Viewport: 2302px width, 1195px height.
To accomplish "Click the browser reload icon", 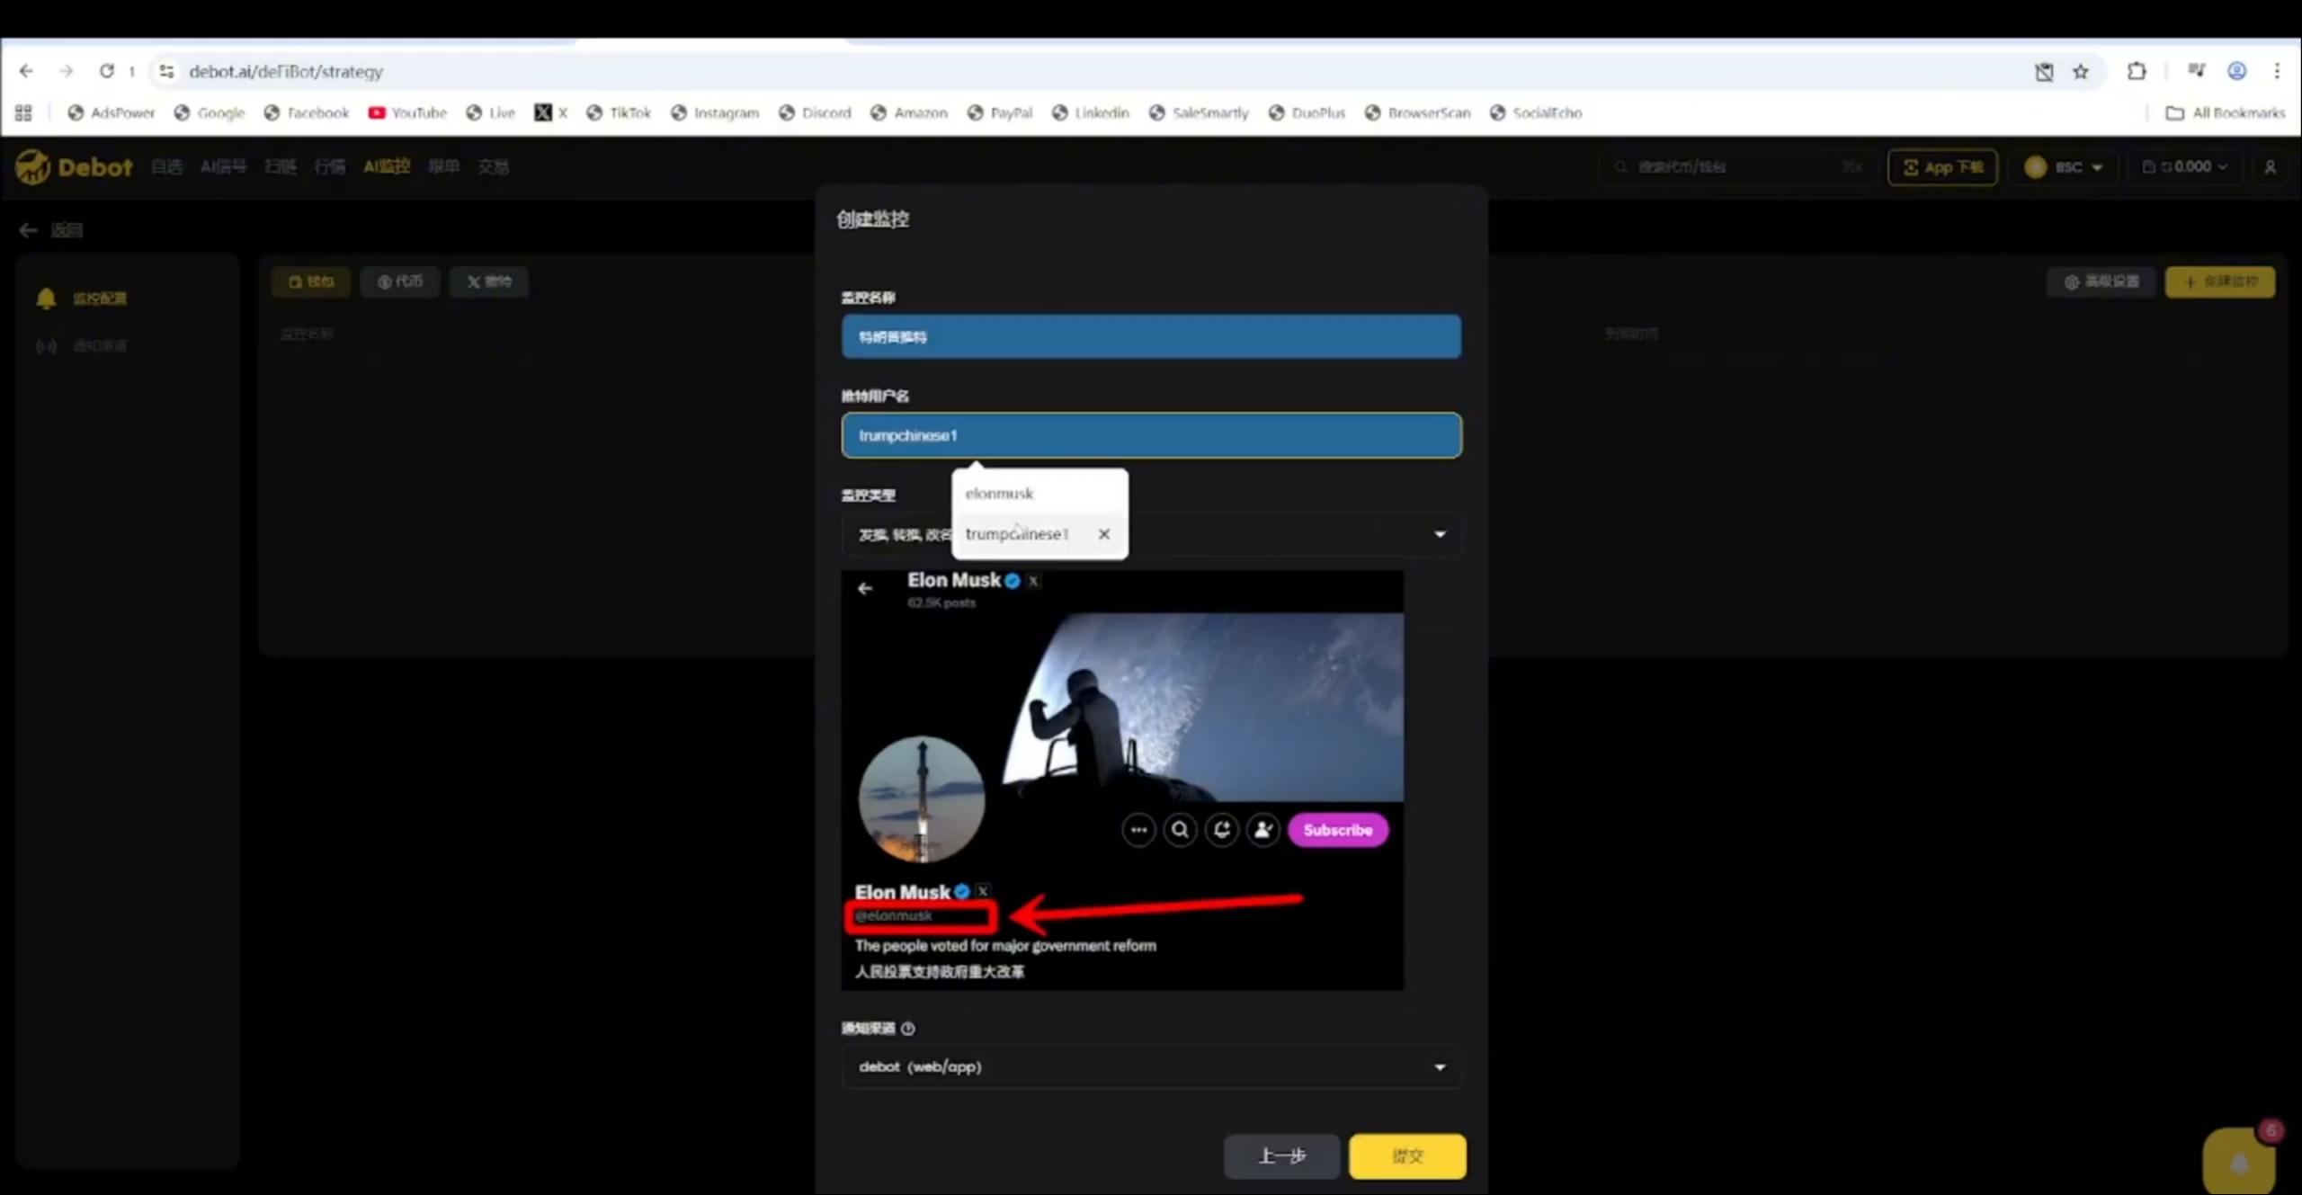I will pyautogui.click(x=106, y=71).
